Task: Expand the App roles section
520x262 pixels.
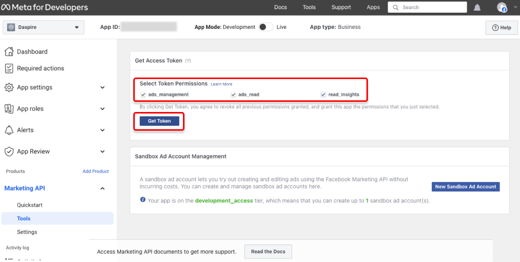Action: pyautogui.click(x=102, y=109)
